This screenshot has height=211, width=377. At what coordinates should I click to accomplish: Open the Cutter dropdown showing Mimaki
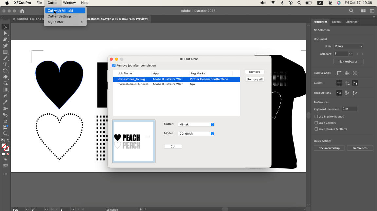196,125
